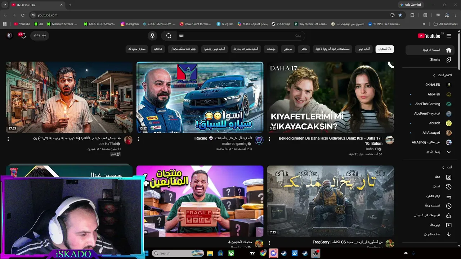
Task: Open the All Bookmarks folder
Action: pos(446,24)
